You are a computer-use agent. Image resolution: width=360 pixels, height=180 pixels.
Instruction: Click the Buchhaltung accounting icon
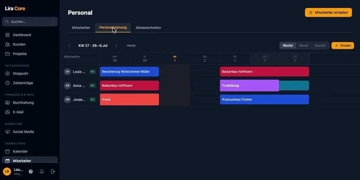tap(7, 103)
